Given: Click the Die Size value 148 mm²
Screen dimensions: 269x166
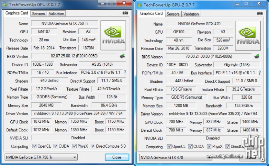Looking at the screenshot, I should tap(88, 40).
